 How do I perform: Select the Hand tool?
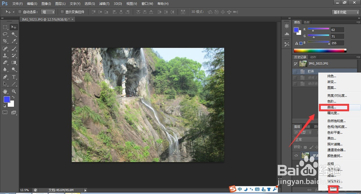(x=5, y=92)
